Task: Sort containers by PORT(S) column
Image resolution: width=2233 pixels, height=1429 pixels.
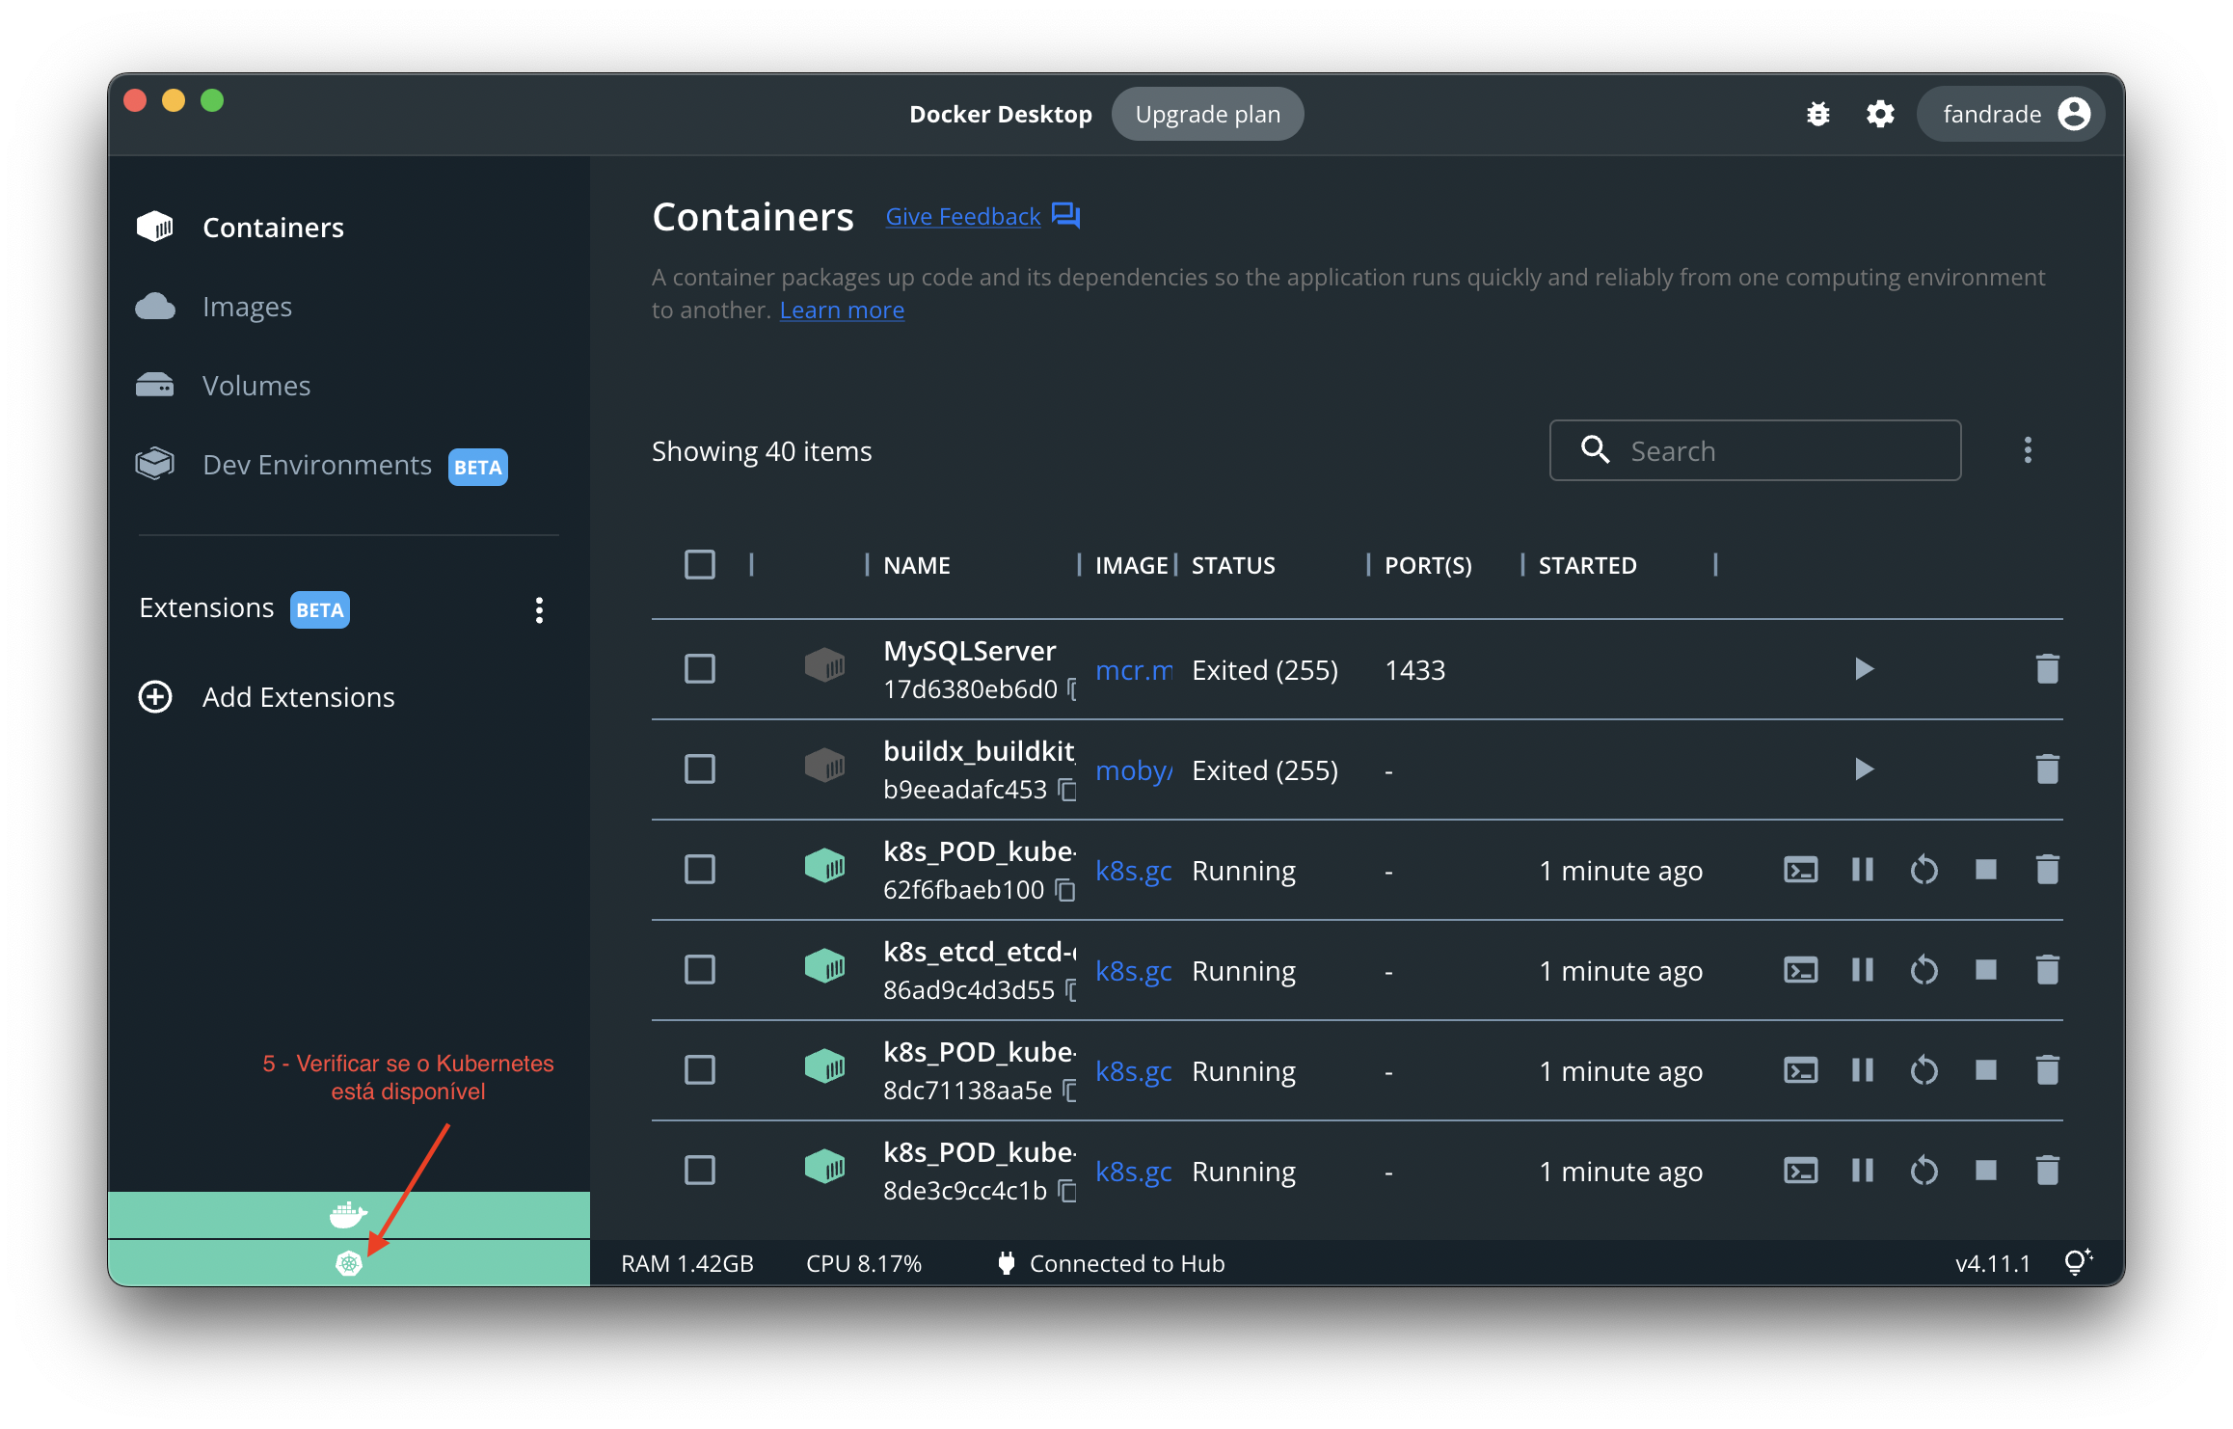Action: pyautogui.click(x=1428, y=565)
